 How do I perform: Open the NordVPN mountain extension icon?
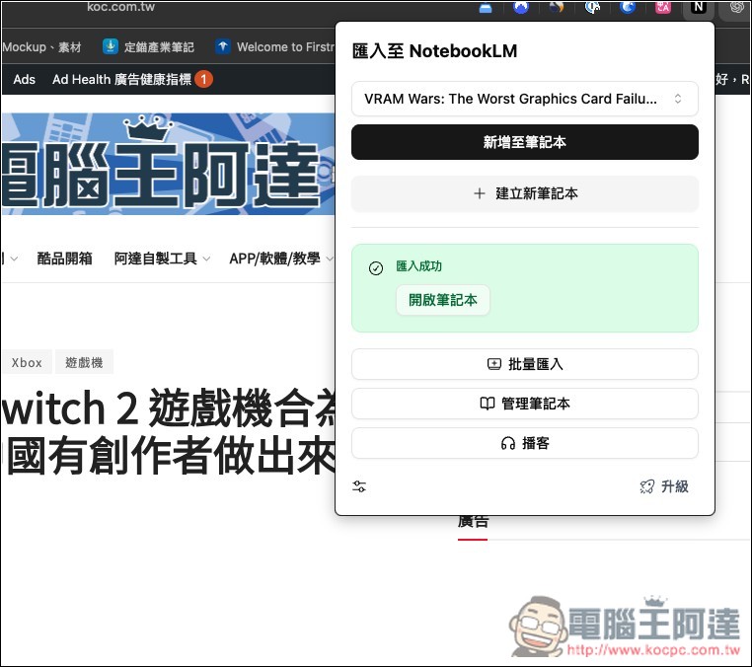coord(521,7)
